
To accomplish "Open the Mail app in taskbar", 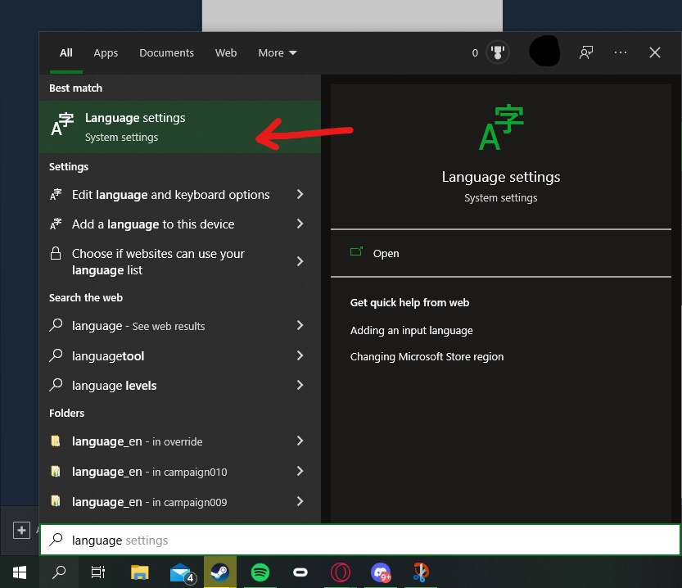I will click(x=180, y=572).
